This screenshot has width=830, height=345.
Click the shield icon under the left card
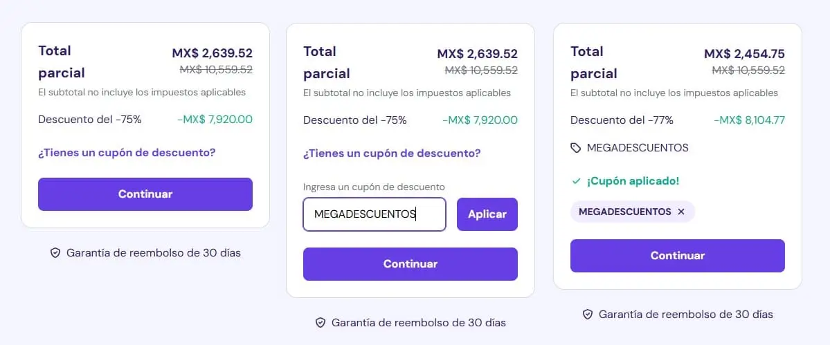(x=55, y=253)
